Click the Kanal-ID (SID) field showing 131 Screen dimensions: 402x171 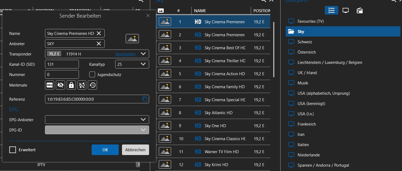pos(62,64)
